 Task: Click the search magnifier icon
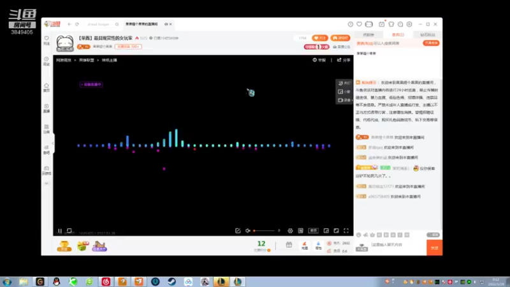(117, 24)
